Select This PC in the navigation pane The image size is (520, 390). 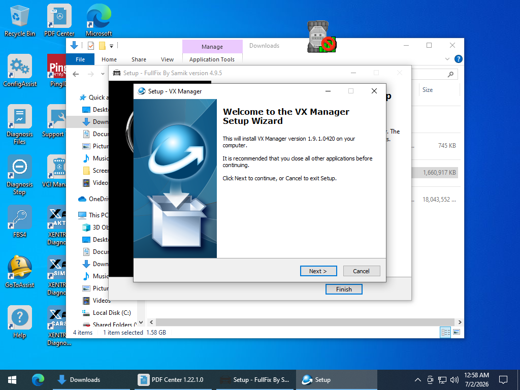click(x=93, y=215)
